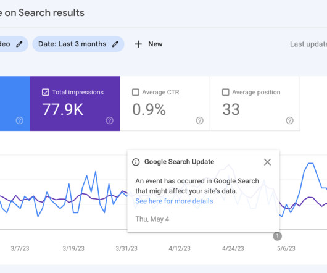Click the 0.9% average CTR value
The width and height of the screenshot is (327, 273).
tap(149, 109)
